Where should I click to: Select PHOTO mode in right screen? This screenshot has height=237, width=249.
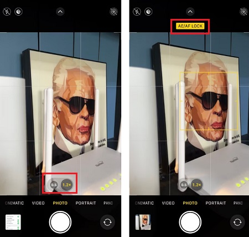coord(190,203)
